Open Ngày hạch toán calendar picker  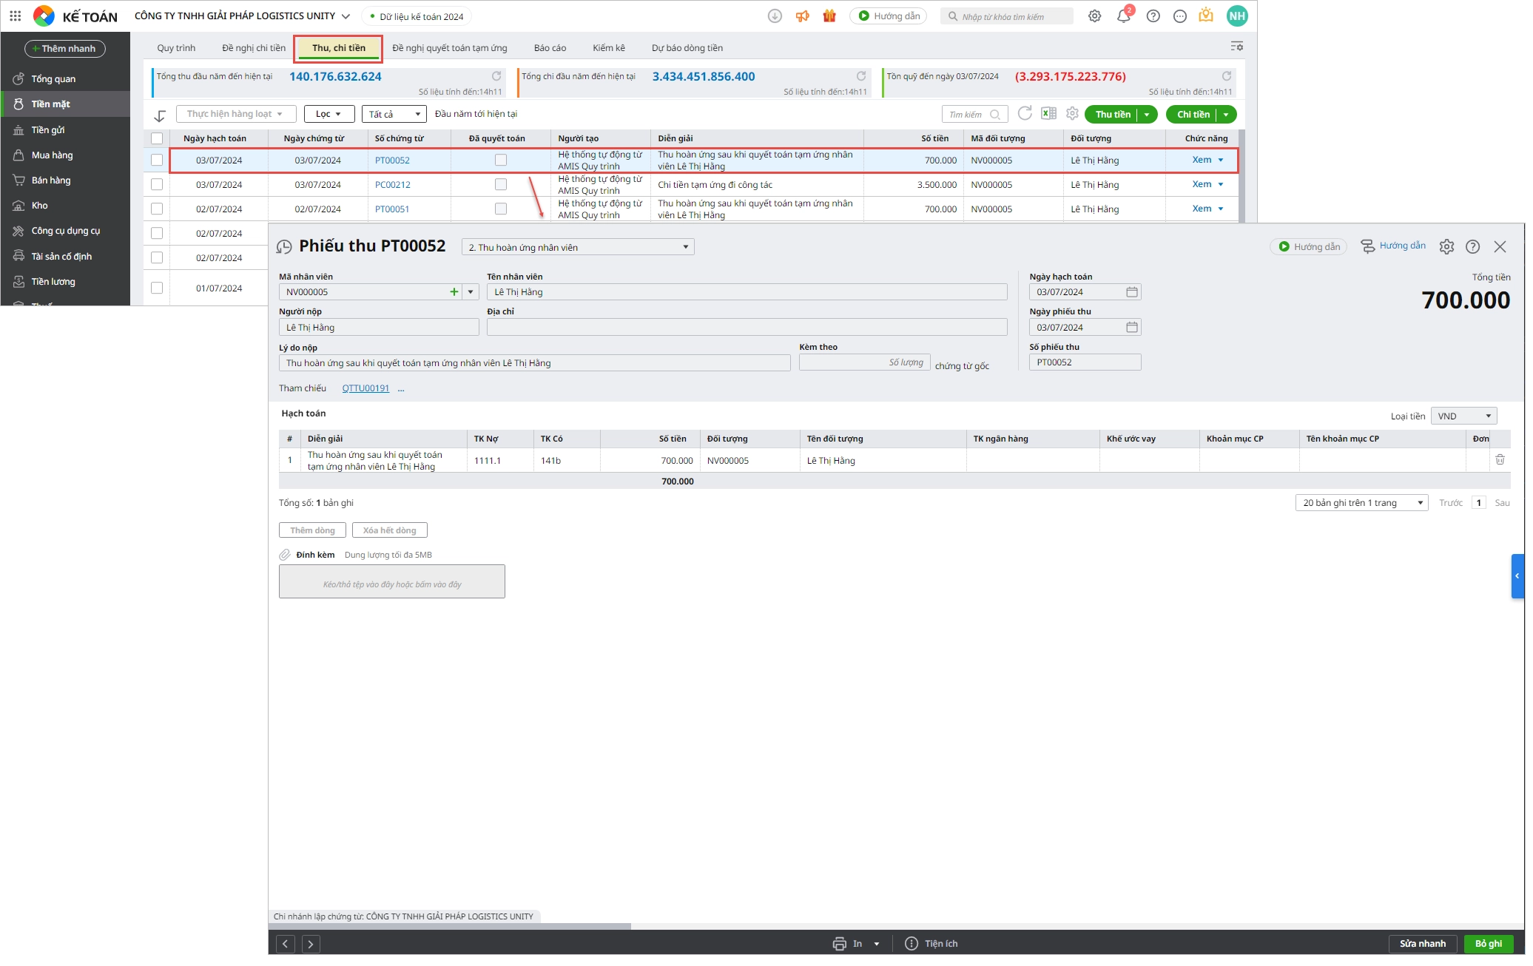pyautogui.click(x=1132, y=292)
